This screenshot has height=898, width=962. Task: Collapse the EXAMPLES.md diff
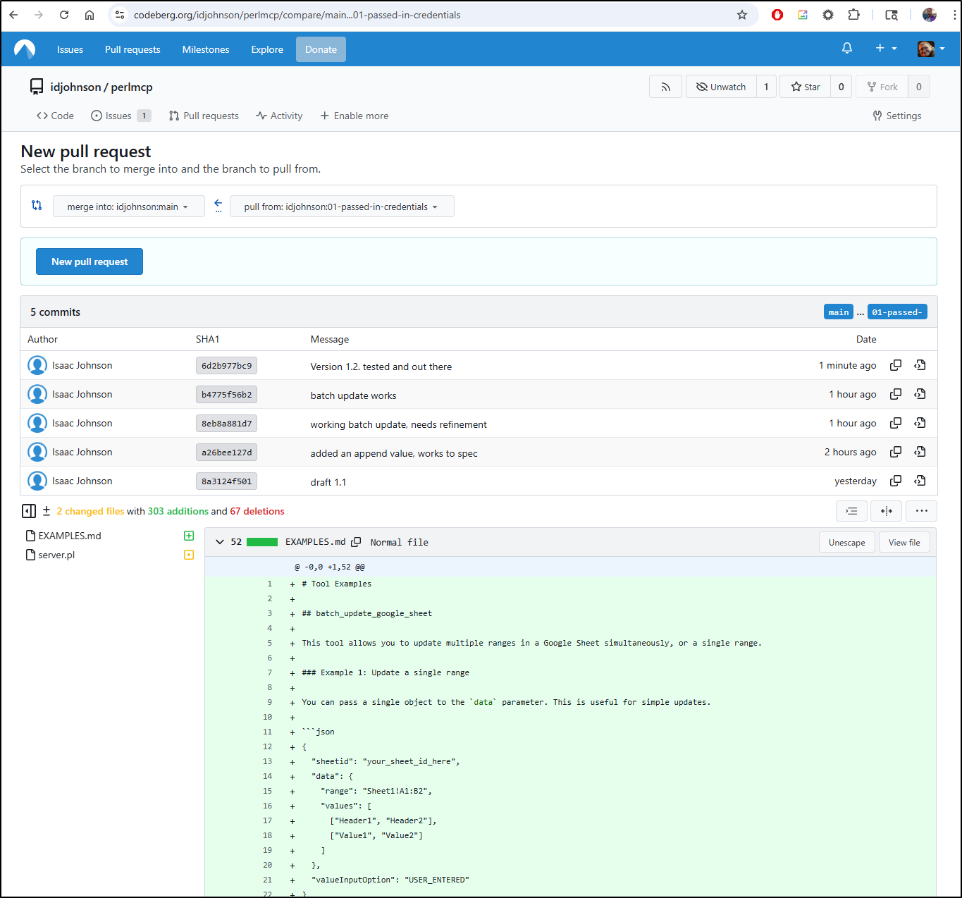coord(220,542)
